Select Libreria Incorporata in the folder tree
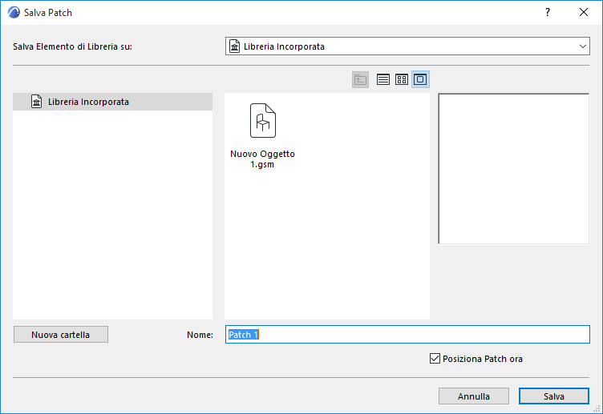Viewport: 603px width, 414px height. point(113,102)
